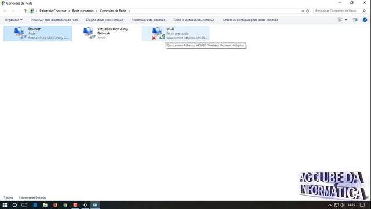This screenshot has width=371, height=209.
Task: Open the Windows Start menu
Action: pos(5,205)
